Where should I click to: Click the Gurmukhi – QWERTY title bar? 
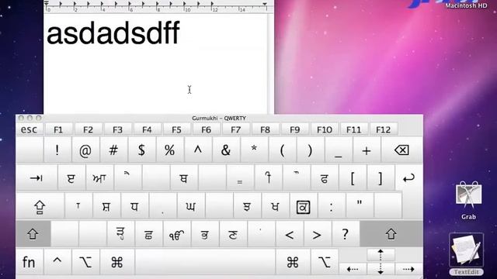(x=219, y=118)
